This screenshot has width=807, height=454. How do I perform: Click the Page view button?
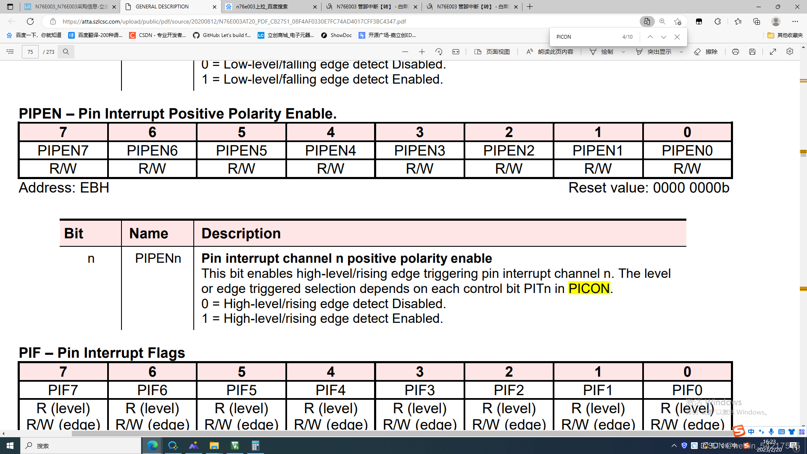[492, 52]
